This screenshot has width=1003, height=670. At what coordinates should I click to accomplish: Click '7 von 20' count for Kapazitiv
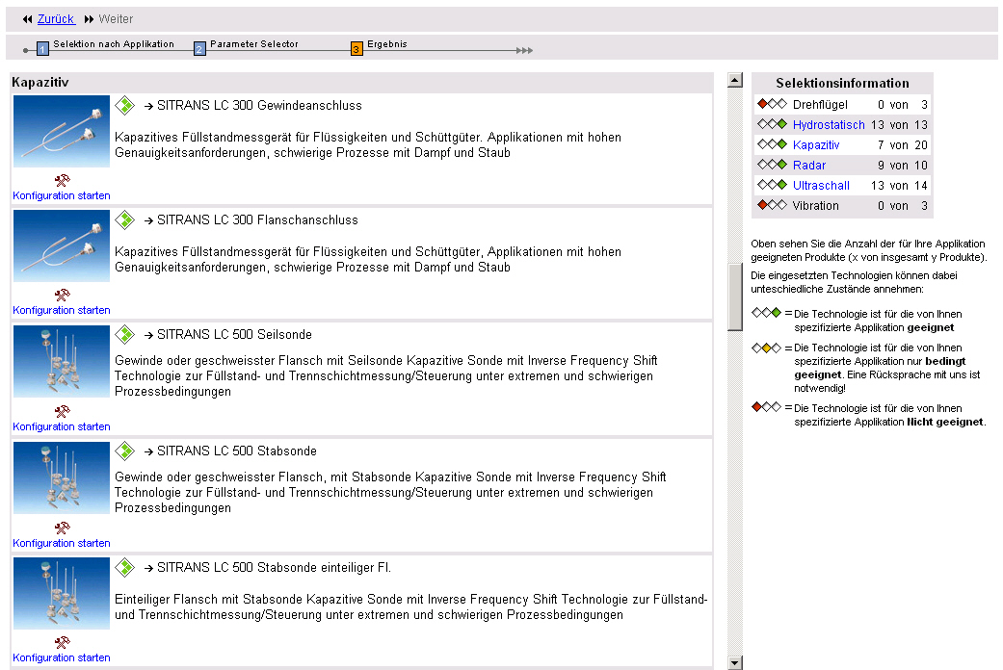pos(902,145)
